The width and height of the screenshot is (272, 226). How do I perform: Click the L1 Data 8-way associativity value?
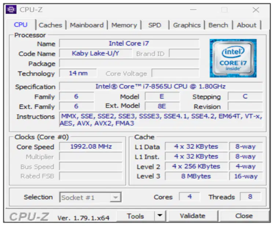coord(246,146)
